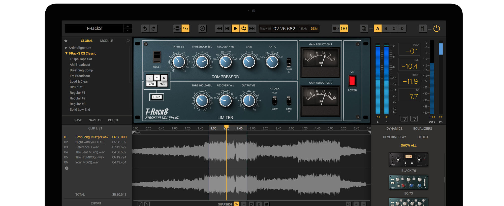Toggle the global power bypass icon
The height and width of the screenshot is (206, 504).
(x=437, y=28)
